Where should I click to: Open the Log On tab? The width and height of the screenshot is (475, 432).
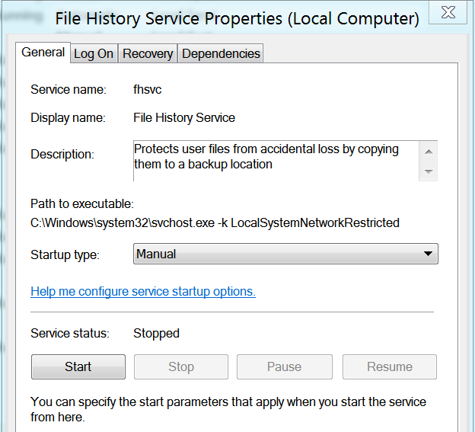[94, 53]
